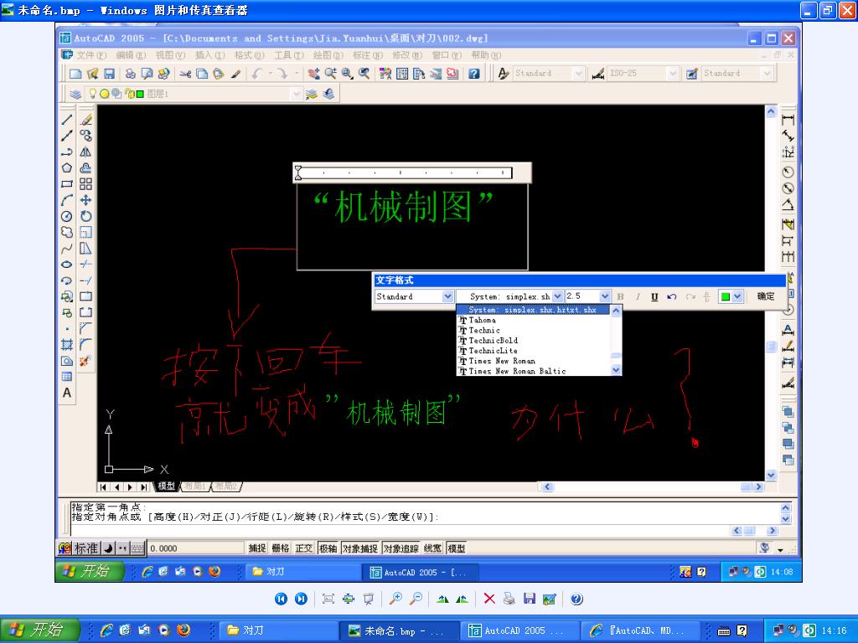Viewport: 858px width, 643px height.
Task: Open Standard text style dropdown in top toolbar
Action: [x=578, y=74]
